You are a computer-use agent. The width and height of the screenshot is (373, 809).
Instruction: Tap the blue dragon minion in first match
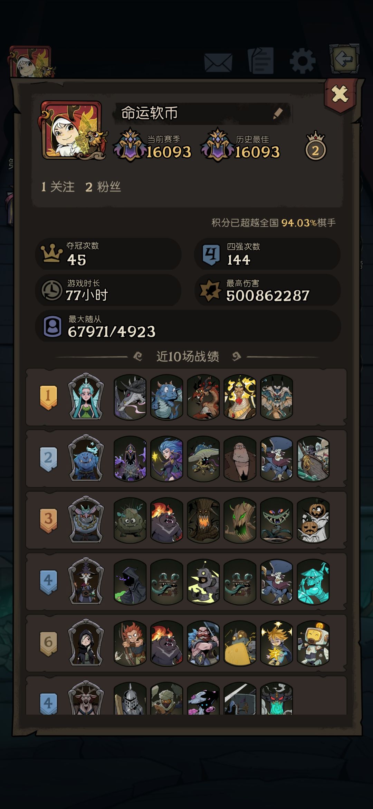[x=167, y=397]
